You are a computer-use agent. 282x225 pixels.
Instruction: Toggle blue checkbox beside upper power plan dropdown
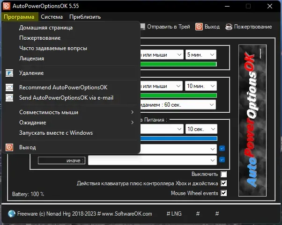(x=222, y=148)
